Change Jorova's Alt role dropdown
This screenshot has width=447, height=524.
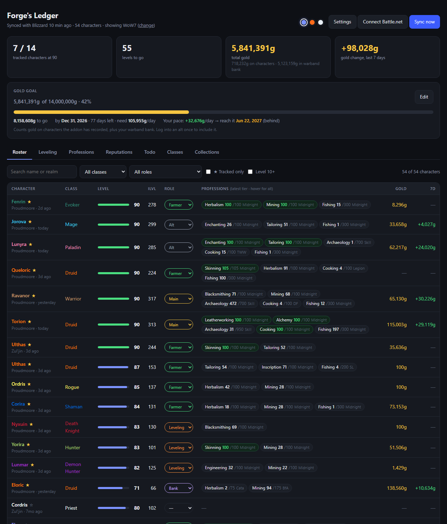(179, 225)
